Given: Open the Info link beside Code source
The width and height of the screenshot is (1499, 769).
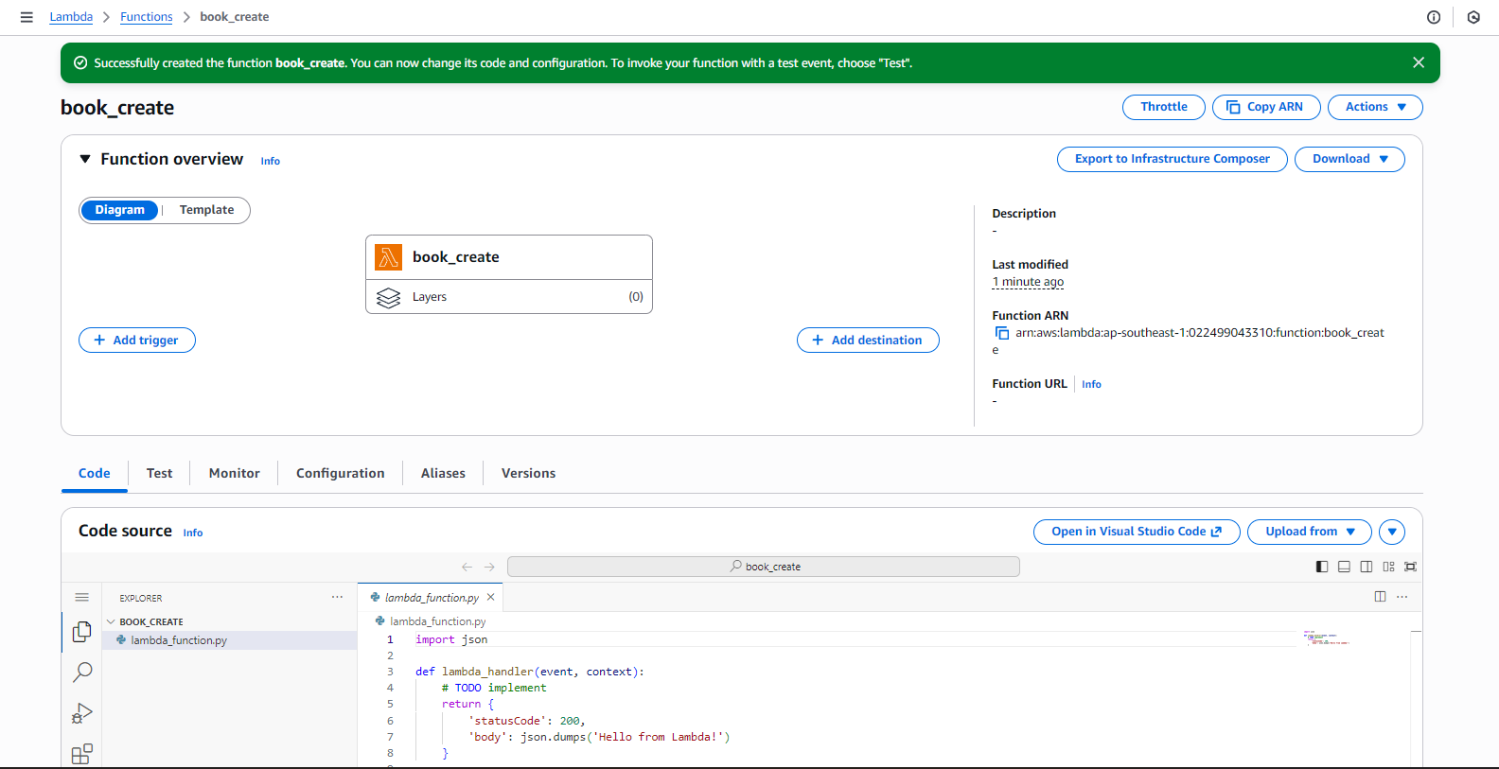Looking at the screenshot, I should tap(193, 533).
